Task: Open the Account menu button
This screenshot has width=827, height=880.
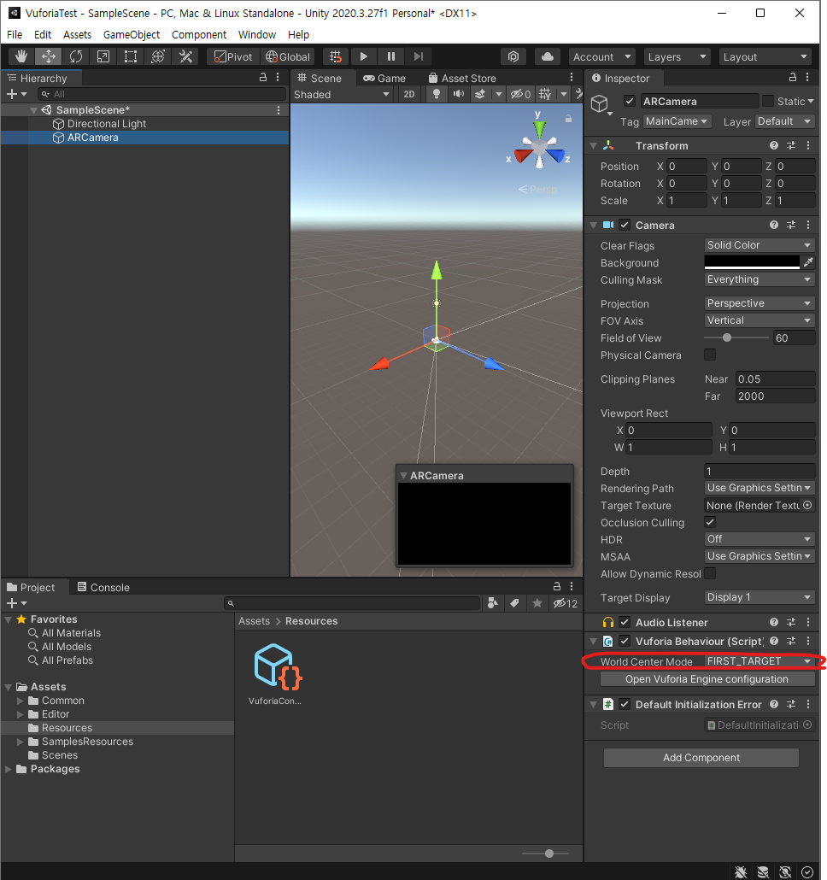Action: coord(602,56)
